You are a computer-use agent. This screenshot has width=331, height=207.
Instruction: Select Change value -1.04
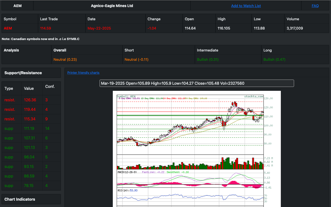152,28
